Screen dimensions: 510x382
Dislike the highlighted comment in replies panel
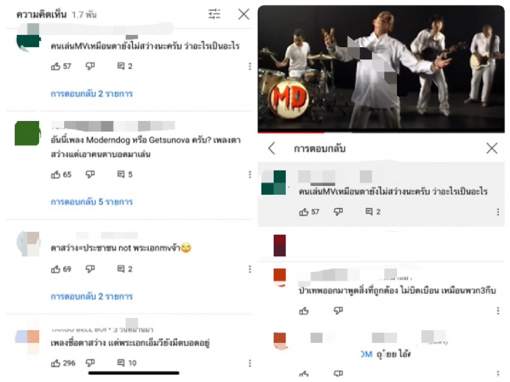338,212
